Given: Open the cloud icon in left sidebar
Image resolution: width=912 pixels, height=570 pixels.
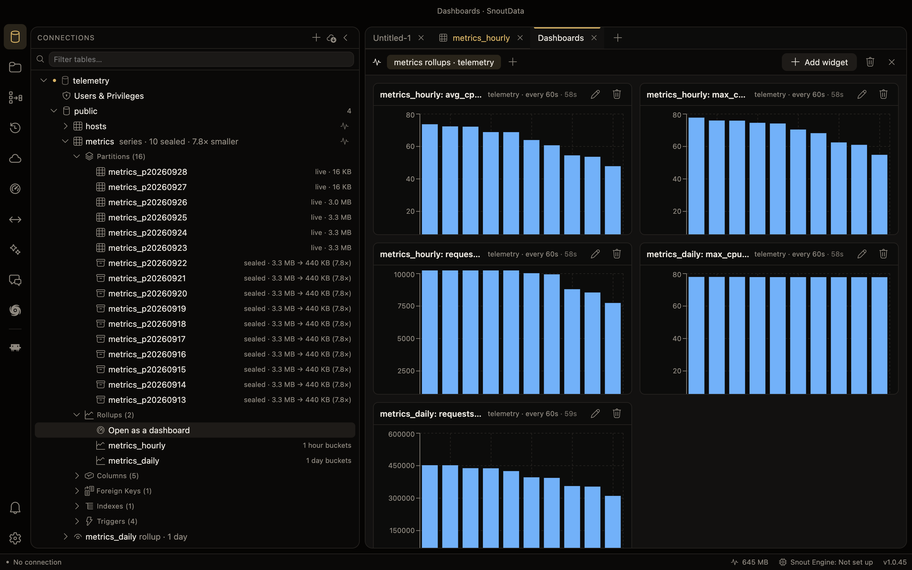Looking at the screenshot, I should [x=15, y=158].
